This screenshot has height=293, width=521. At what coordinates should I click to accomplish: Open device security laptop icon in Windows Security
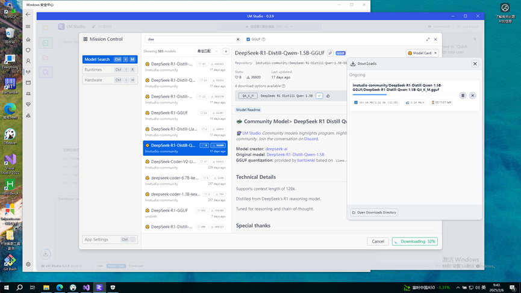pos(28,94)
